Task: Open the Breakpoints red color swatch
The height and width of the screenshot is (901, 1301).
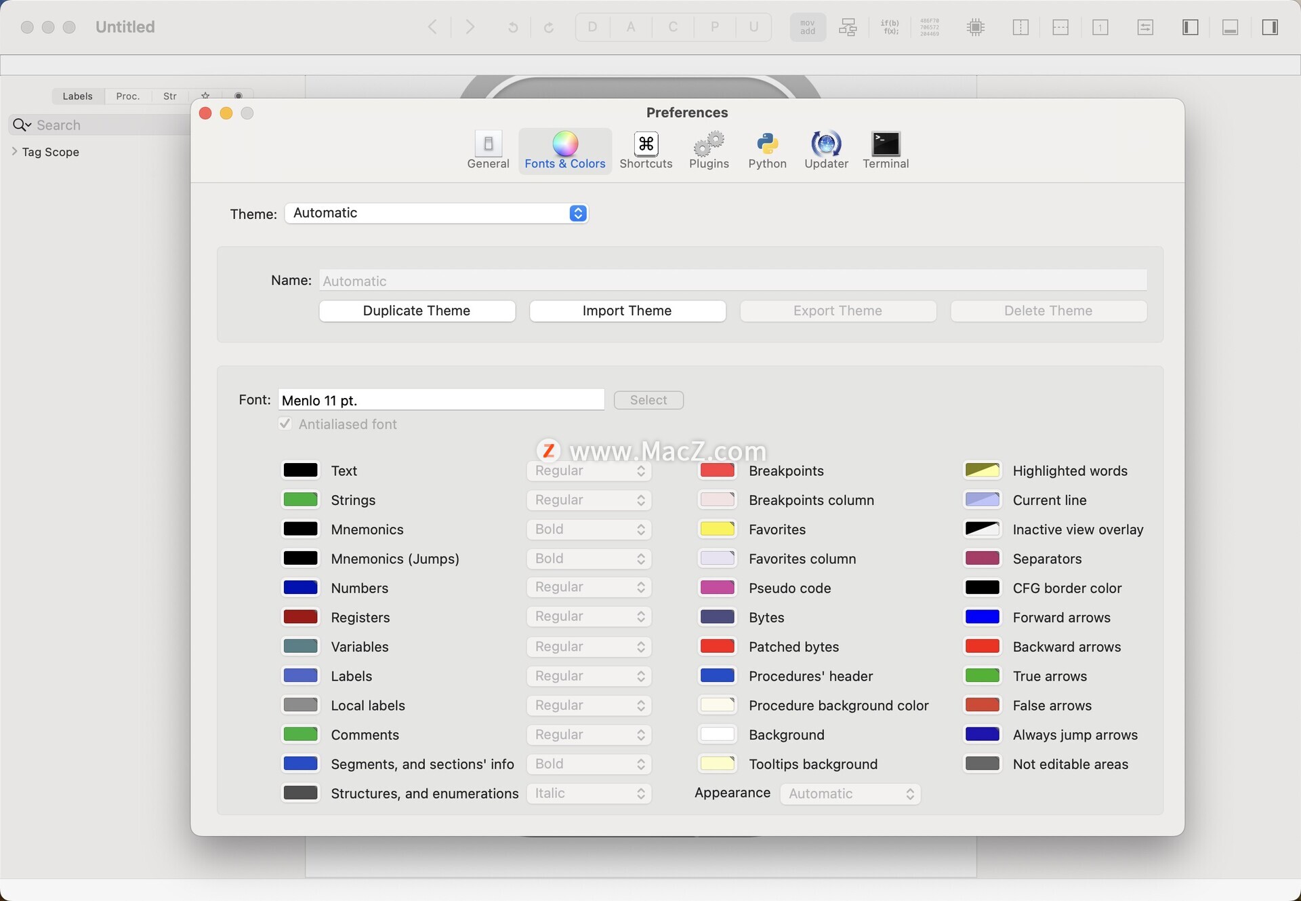Action: [x=718, y=470]
